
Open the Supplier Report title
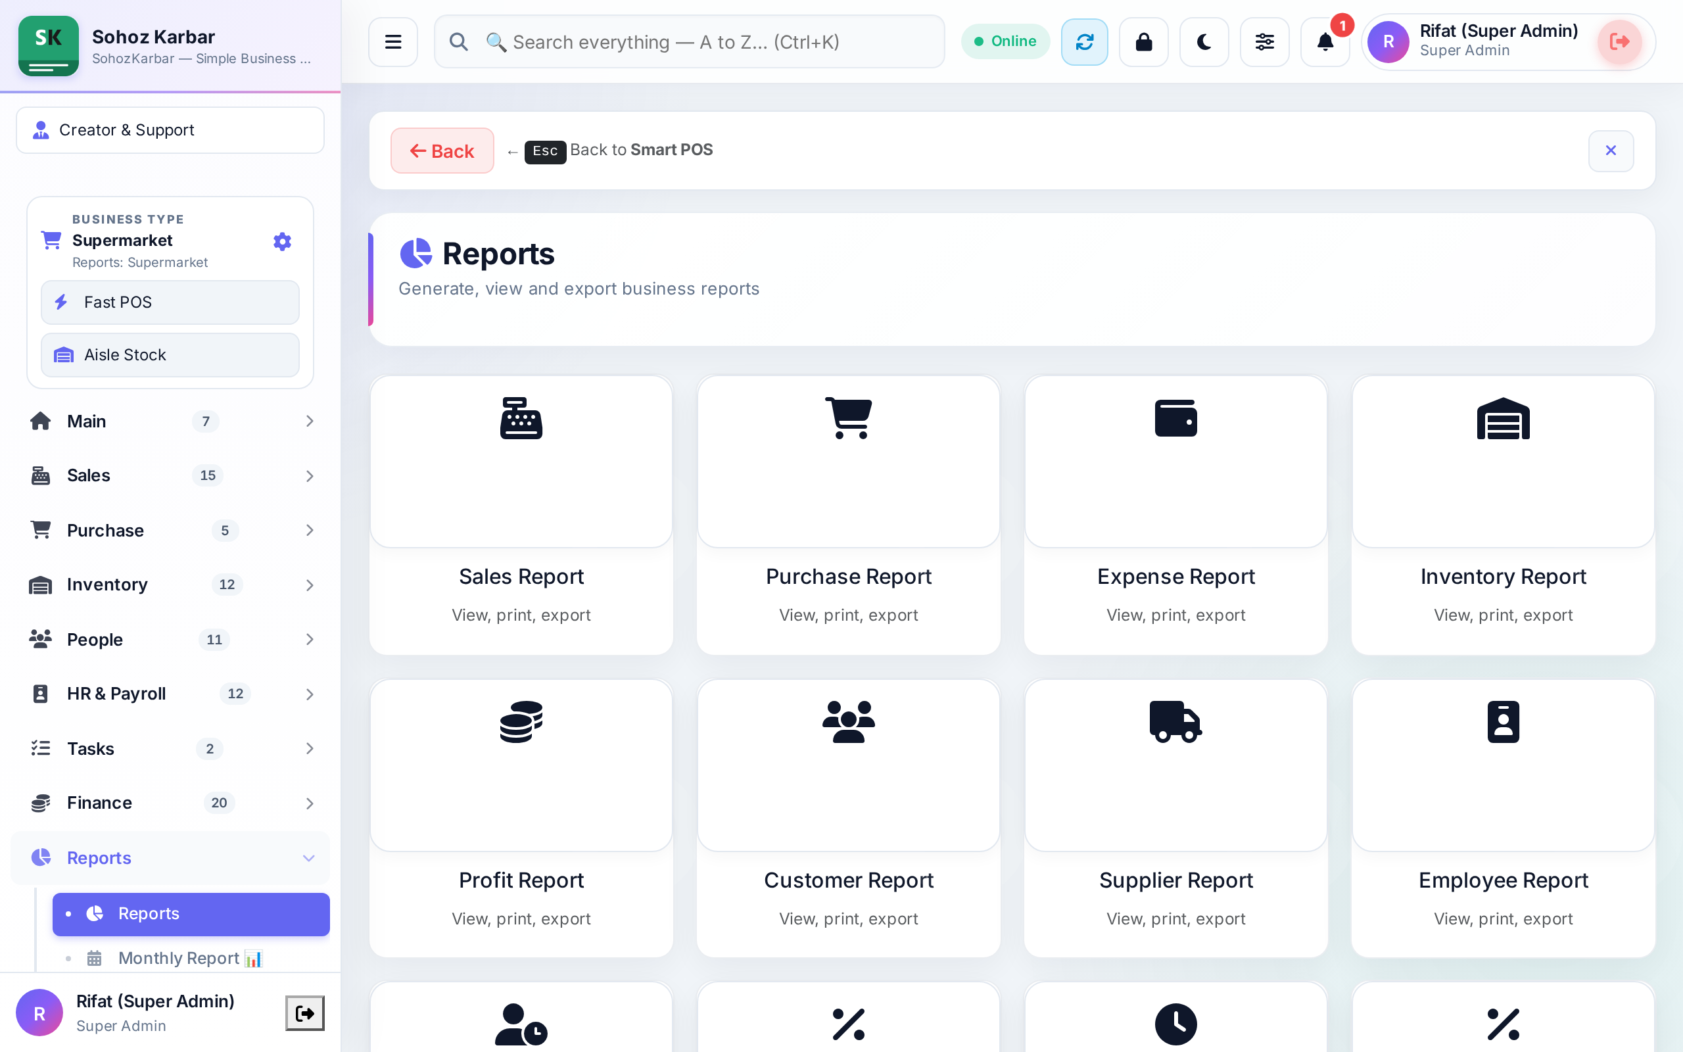(x=1175, y=880)
